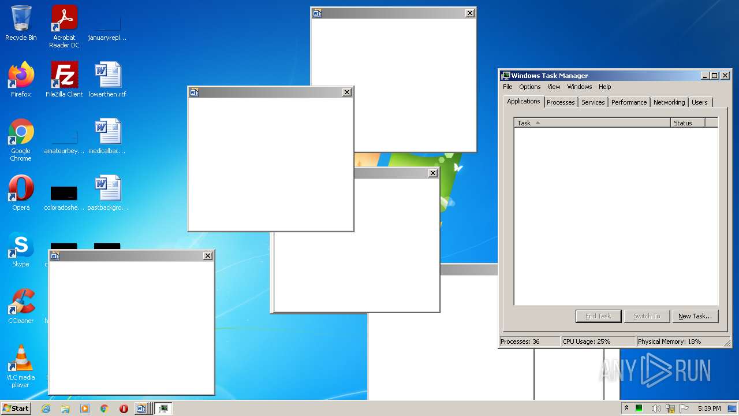Close the topmost blank Word window
The height and width of the screenshot is (416, 739).
coord(470,13)
